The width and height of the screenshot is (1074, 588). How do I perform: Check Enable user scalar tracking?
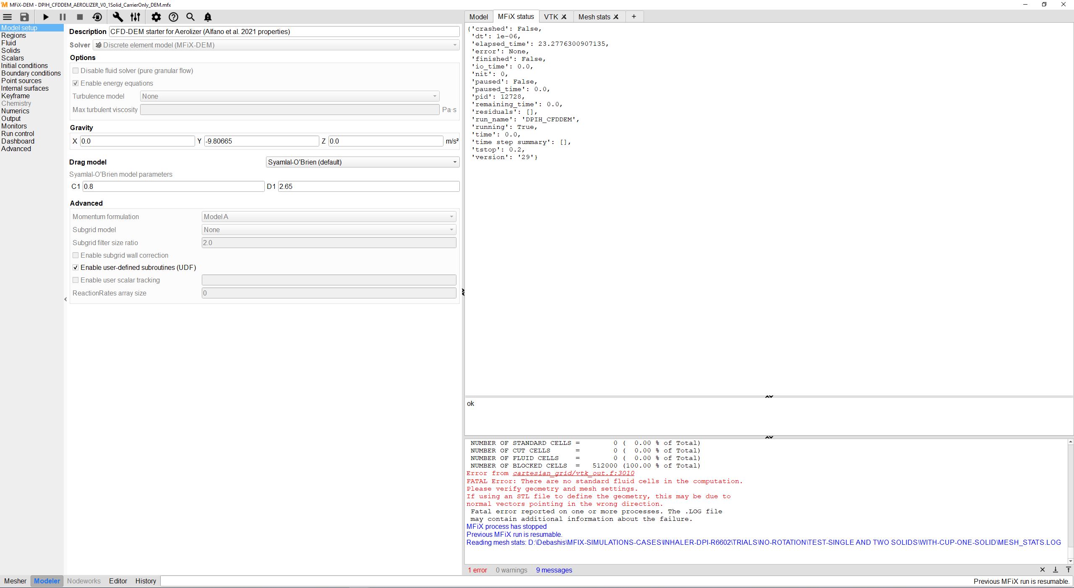76,280
